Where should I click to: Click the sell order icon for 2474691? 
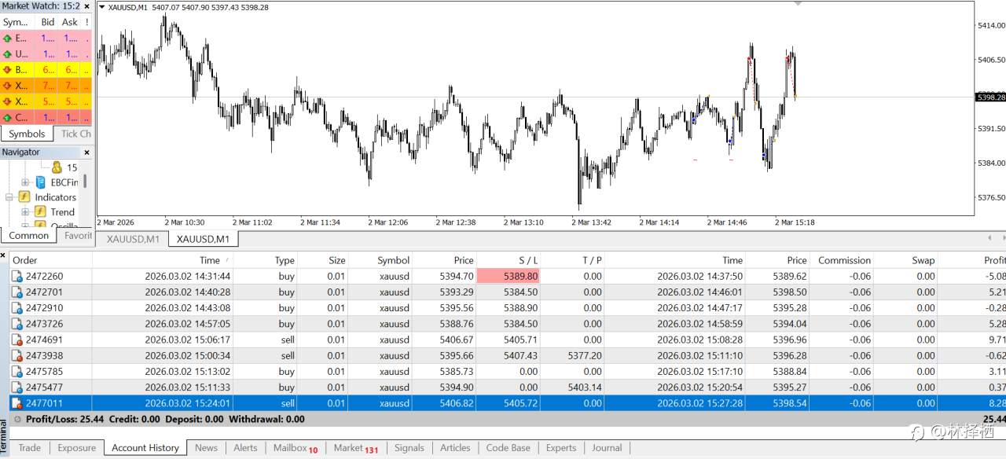tap(17, 340)
